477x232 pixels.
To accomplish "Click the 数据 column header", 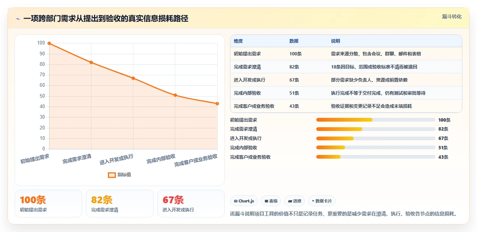I will [x=294, y=41].
